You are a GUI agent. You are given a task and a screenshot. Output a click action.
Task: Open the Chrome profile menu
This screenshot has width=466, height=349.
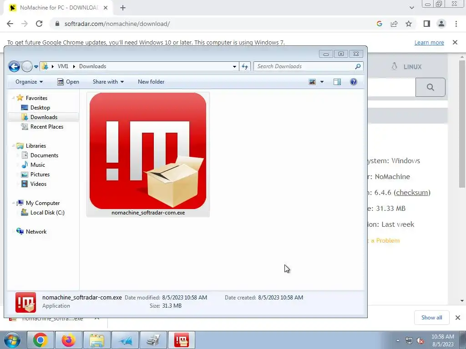click(441, 24)
